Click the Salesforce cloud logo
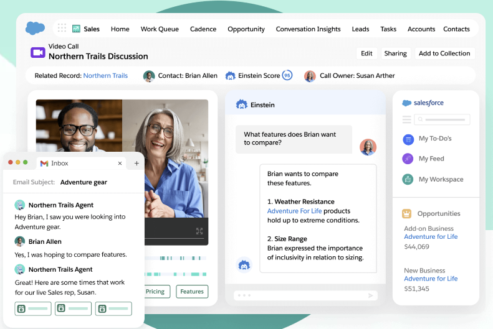This screenshot has height=329, width=493. coord(35,28)
